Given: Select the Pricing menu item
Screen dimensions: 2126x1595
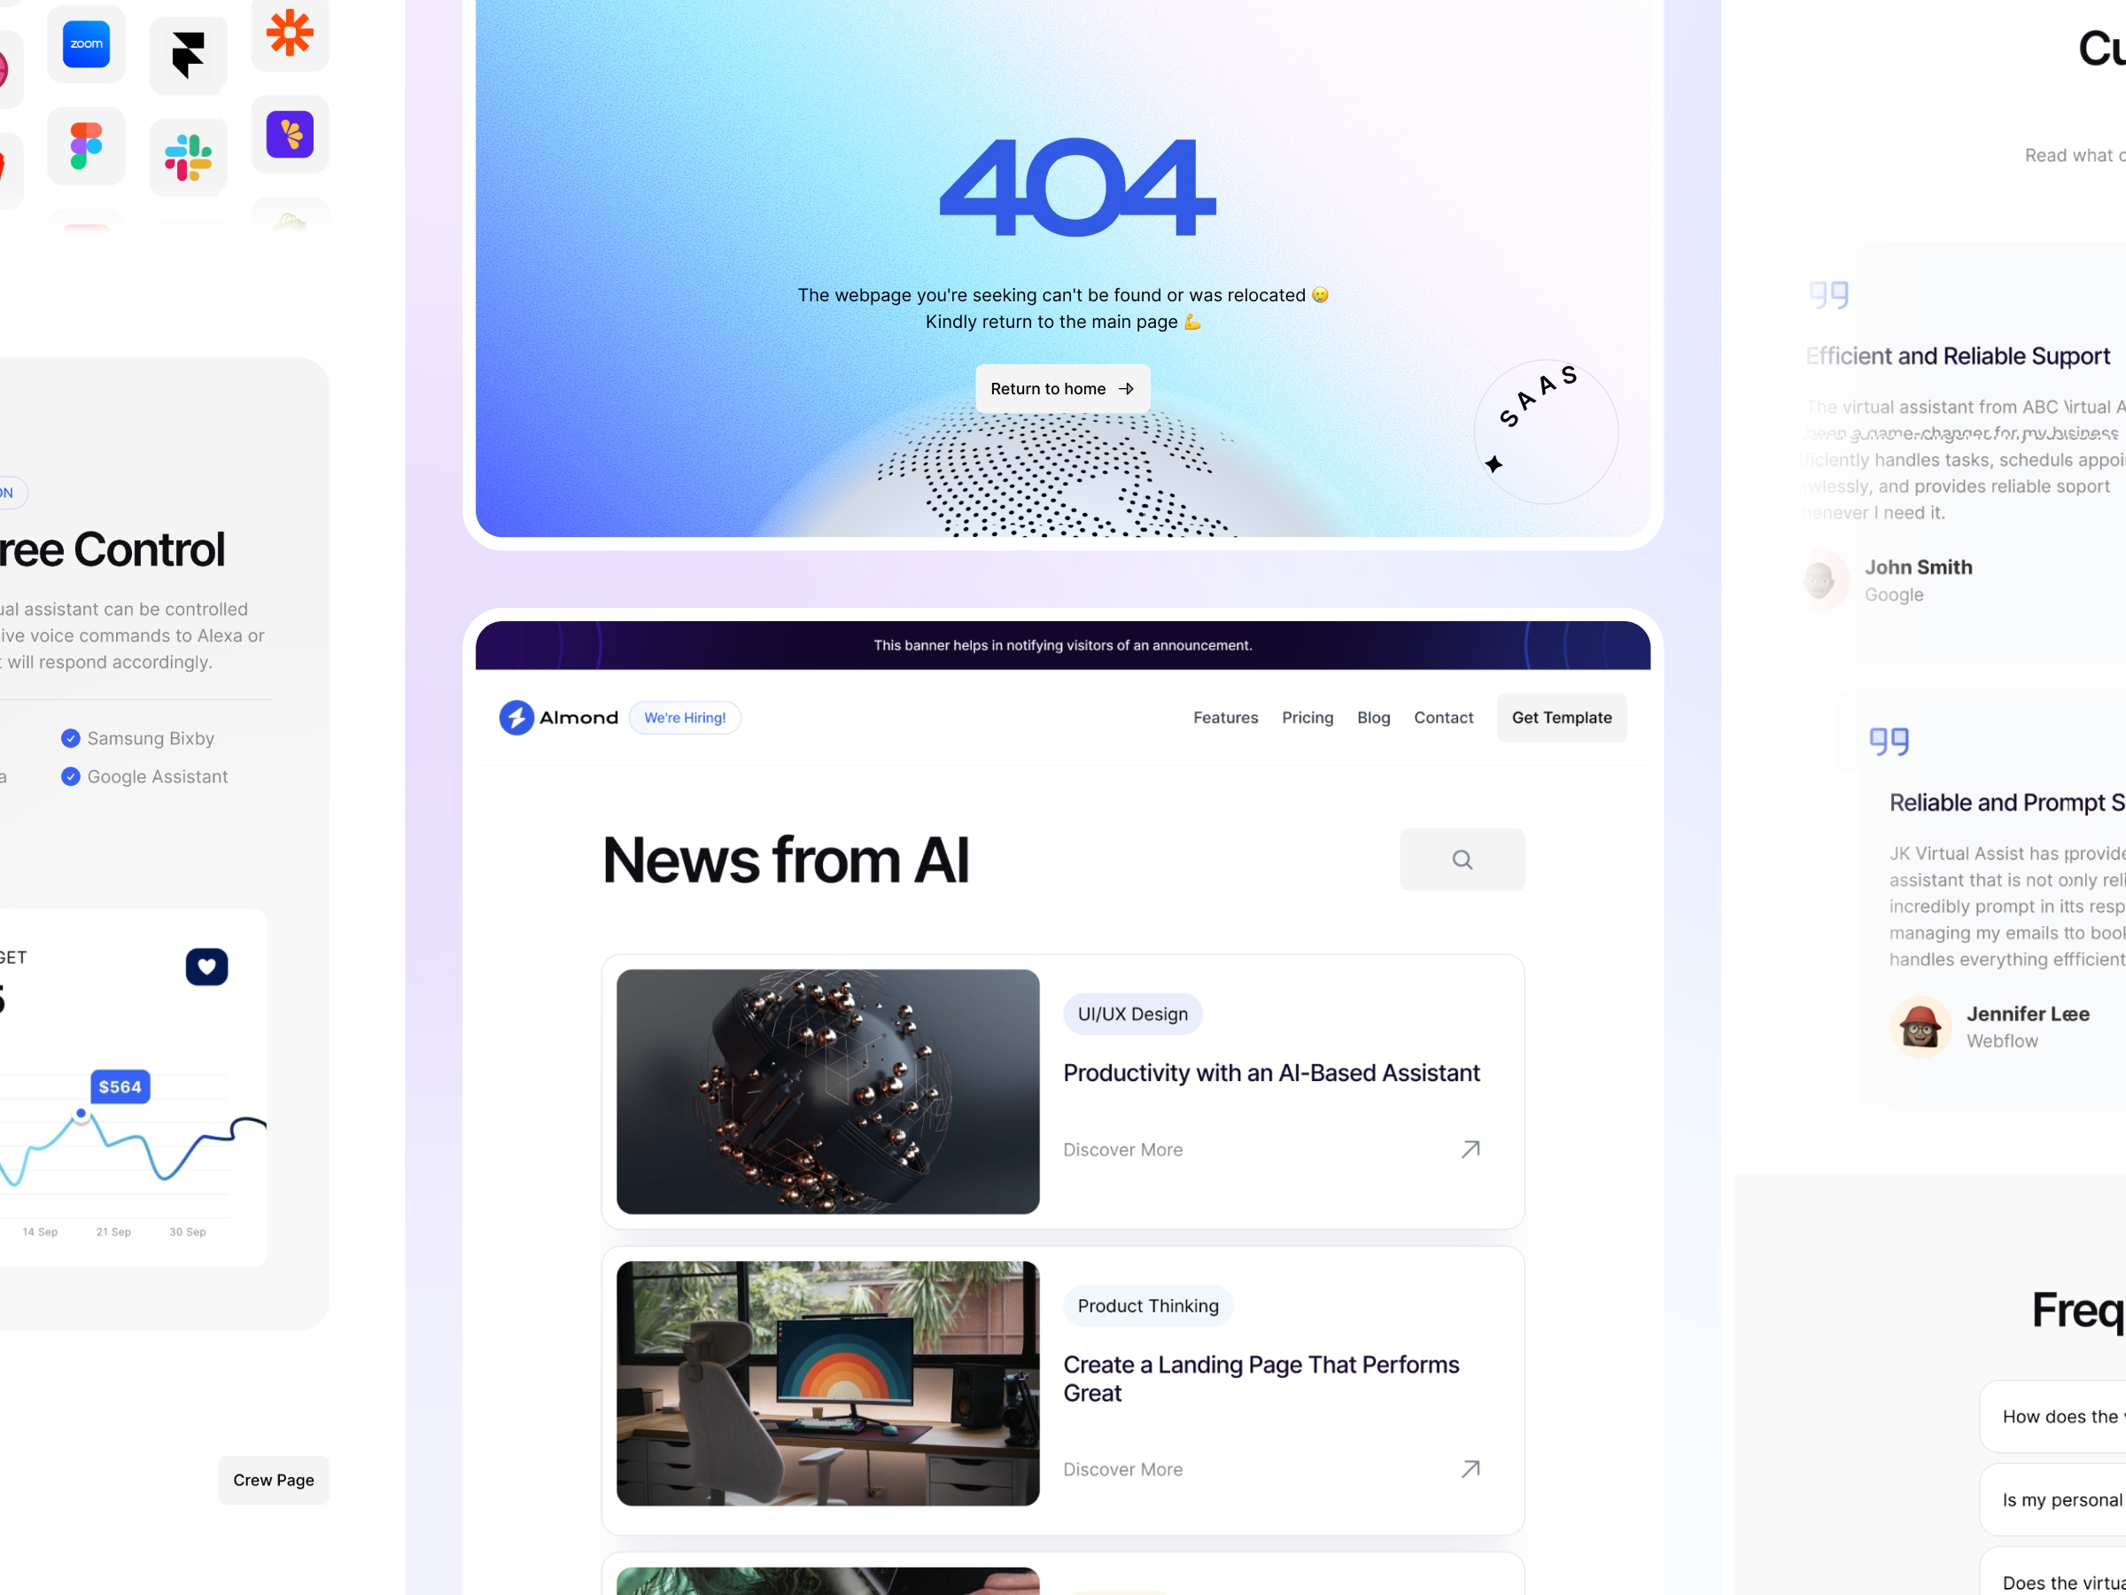Looking at the screenshot, I should click(x=1307, y=717).
